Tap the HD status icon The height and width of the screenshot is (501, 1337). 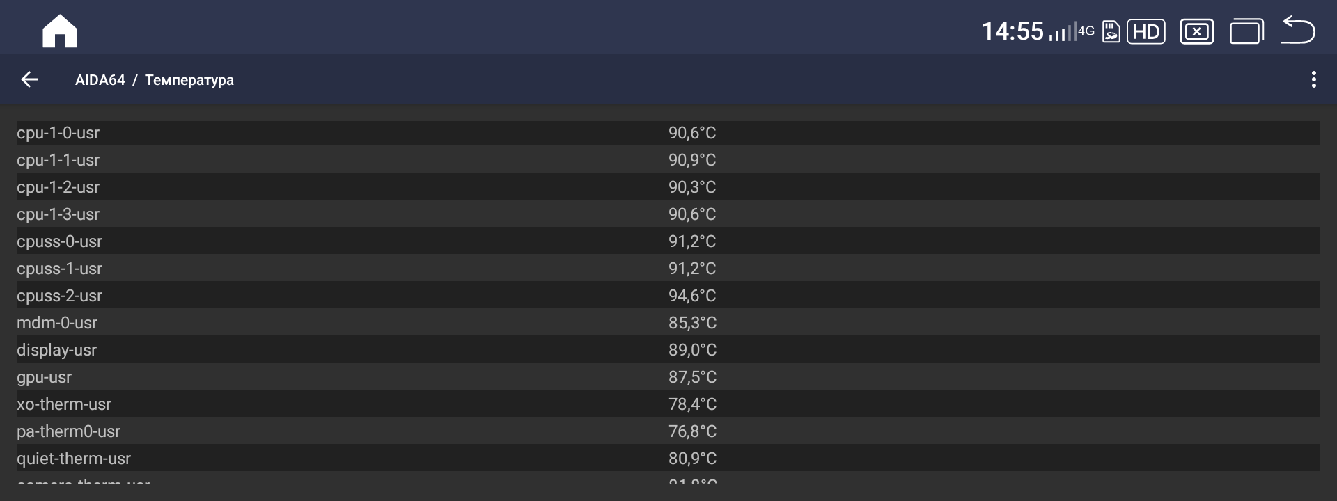1146,31
